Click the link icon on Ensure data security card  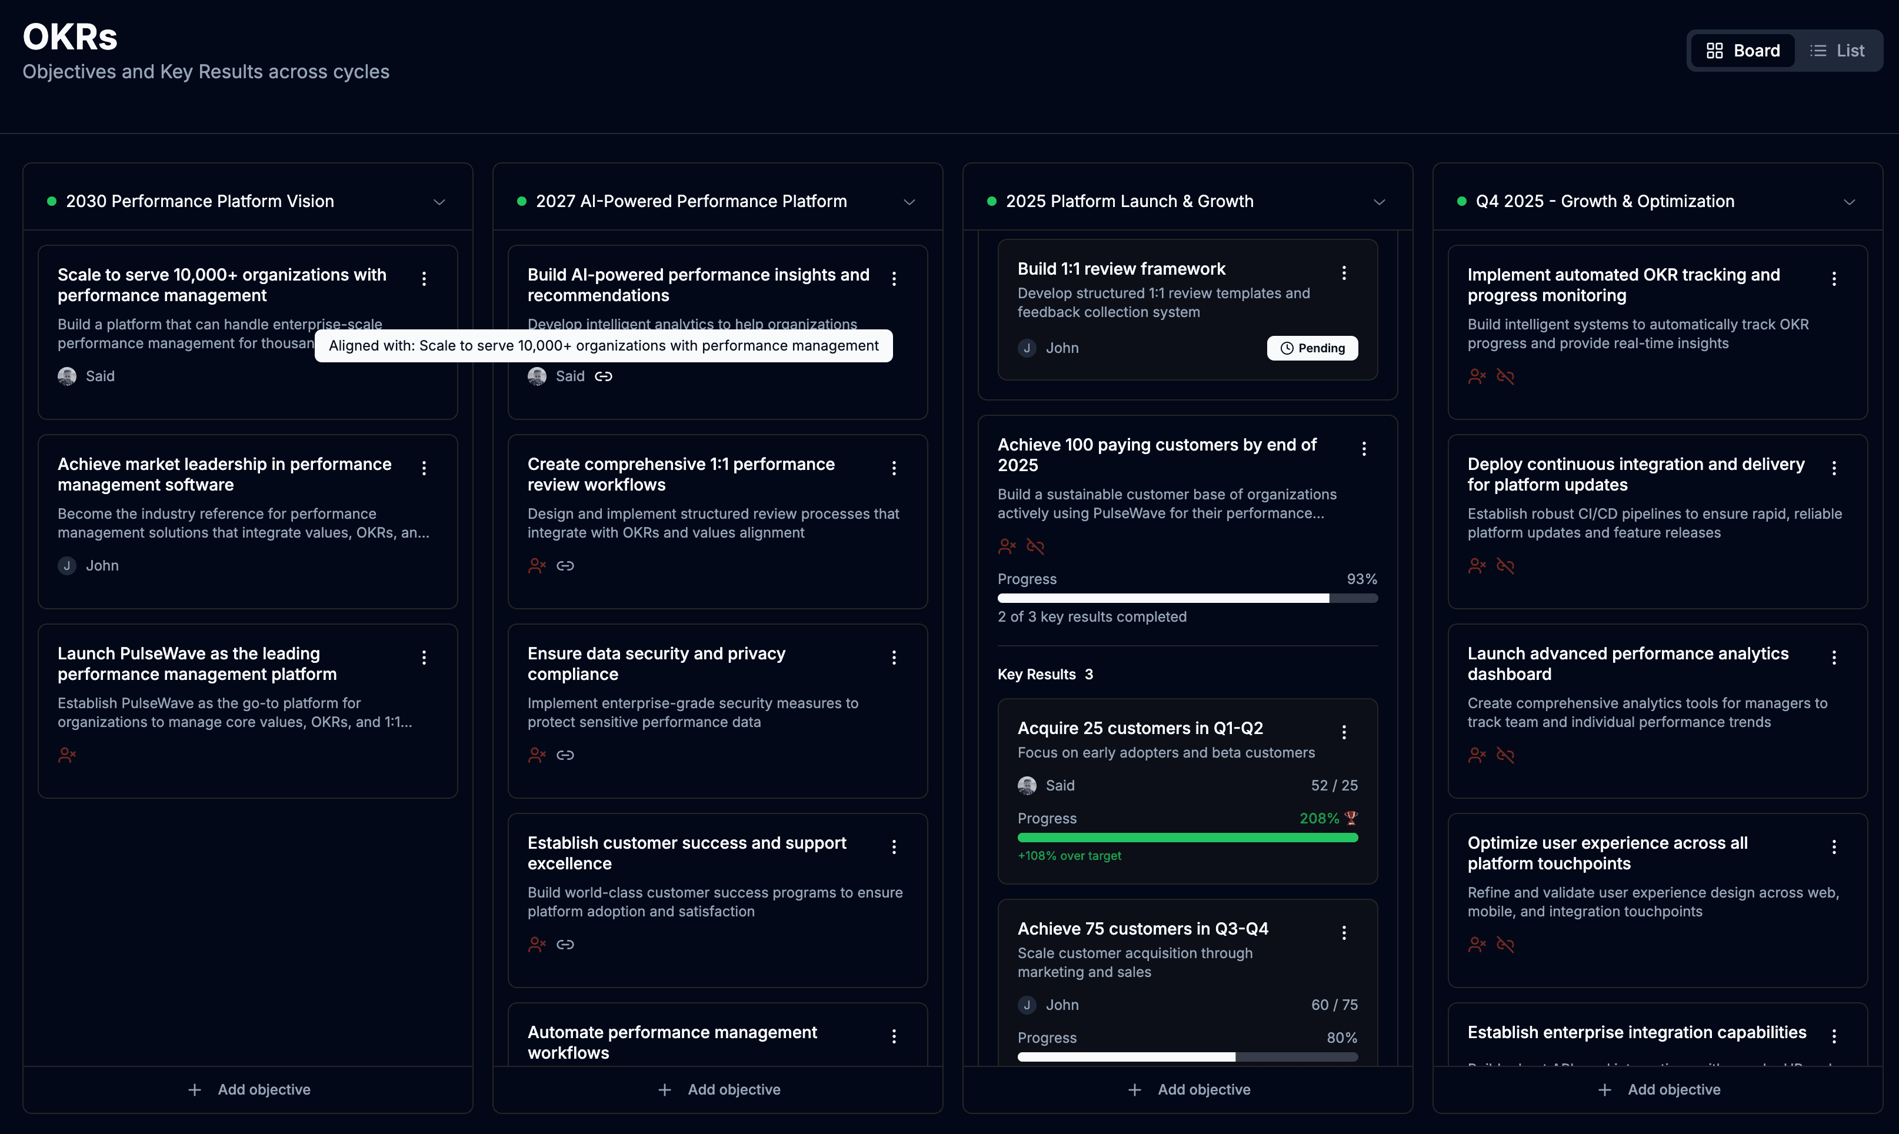[565, 755]
